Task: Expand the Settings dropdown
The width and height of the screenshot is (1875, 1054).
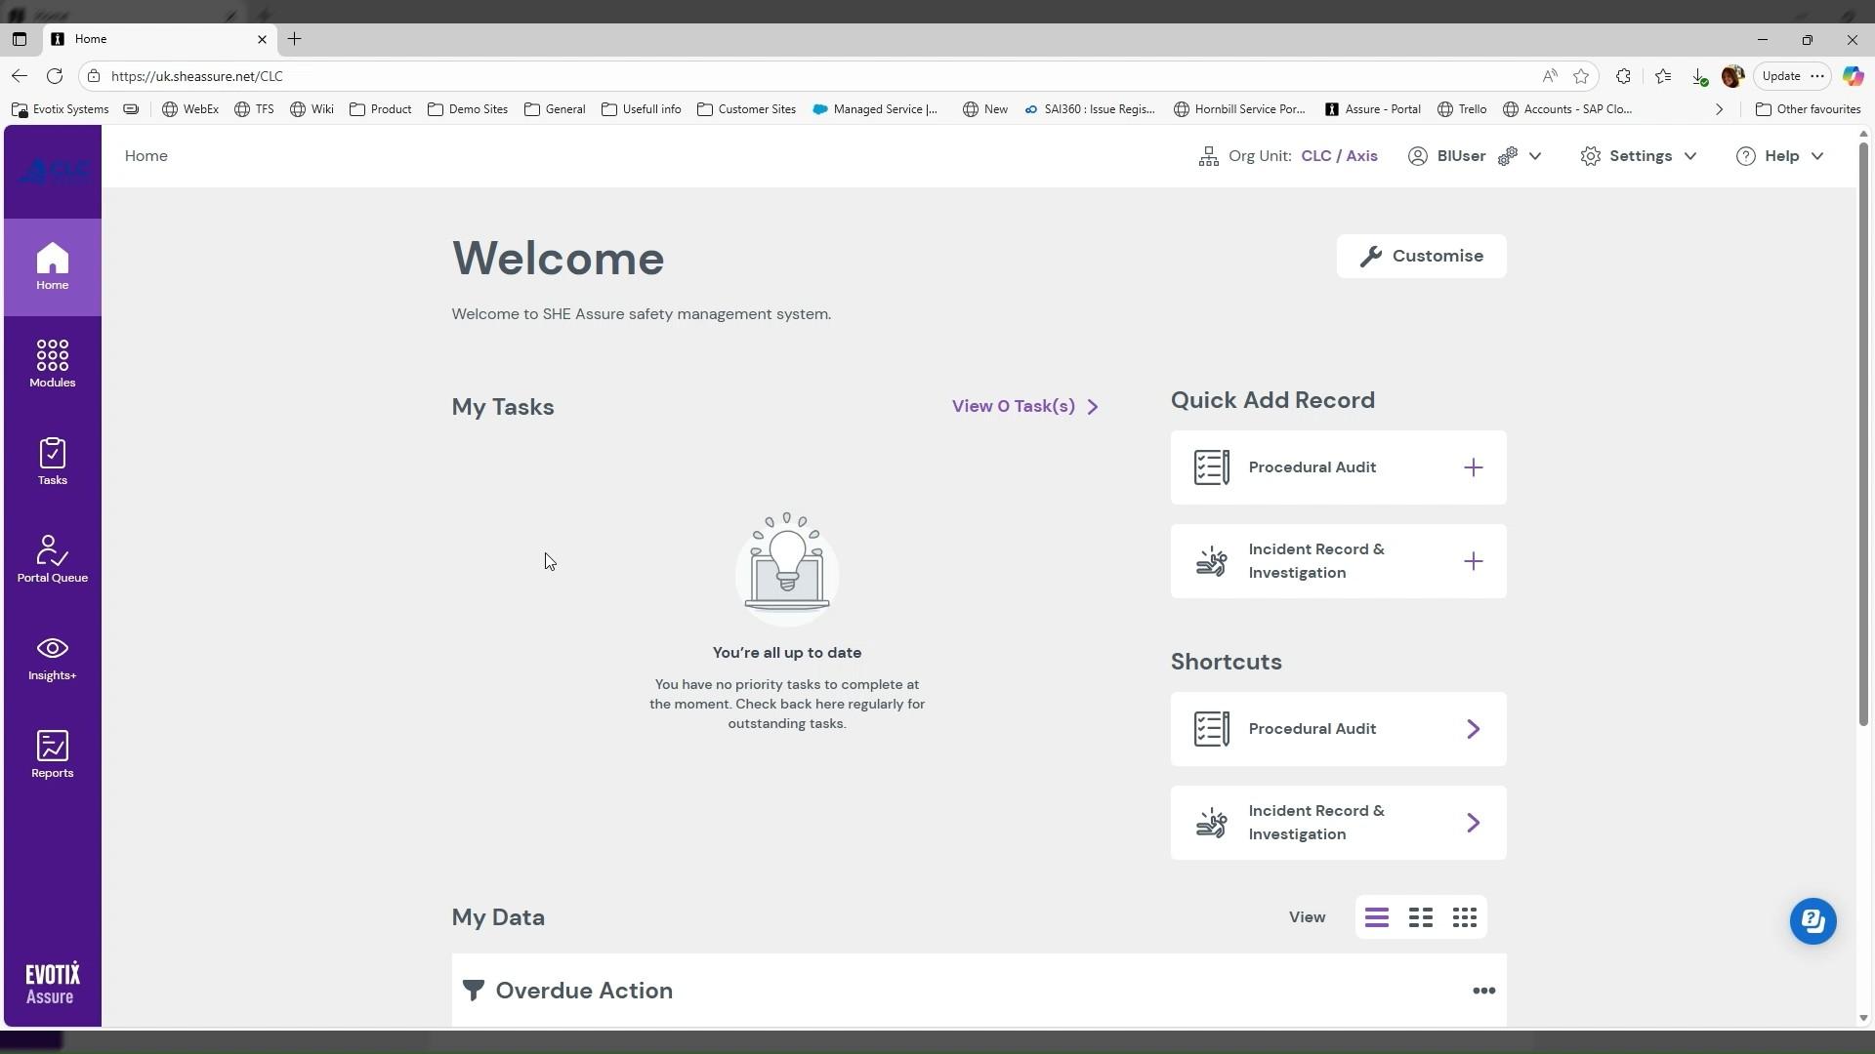Action: (x=1639, y=156)
